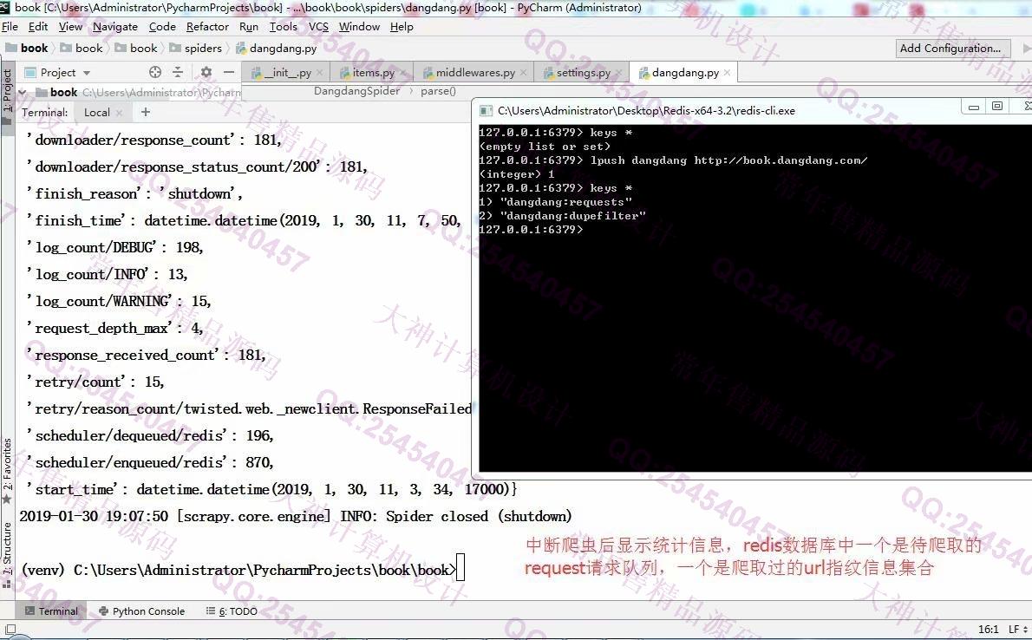Open the Code menu
Screen dimensions: 1032x640
pos(162,26)
